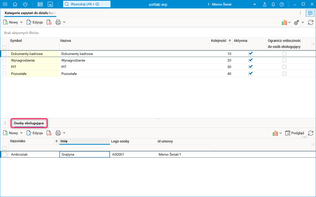Viewport: 316px width, 197px height.
Task: Open the notifications bell
Action: (x=273, y=4)
